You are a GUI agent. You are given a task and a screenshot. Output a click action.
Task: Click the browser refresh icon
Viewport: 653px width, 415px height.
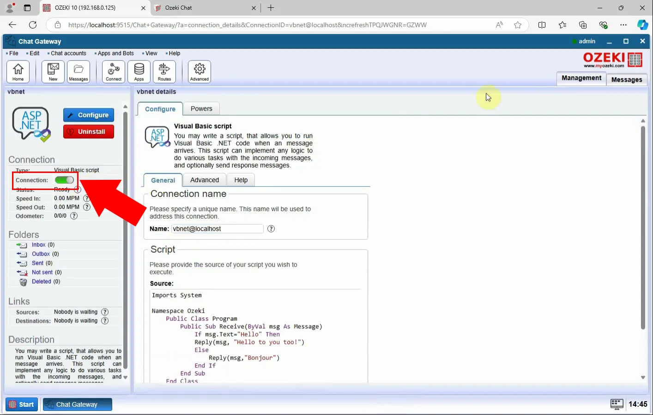(x=33, y=25)
